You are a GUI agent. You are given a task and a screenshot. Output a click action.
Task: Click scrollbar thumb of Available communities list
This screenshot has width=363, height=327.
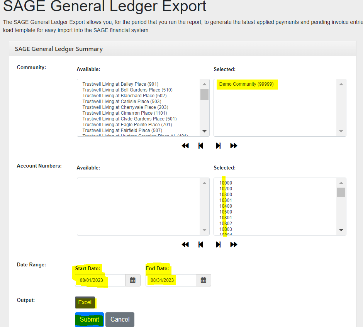tap(204, 95)
